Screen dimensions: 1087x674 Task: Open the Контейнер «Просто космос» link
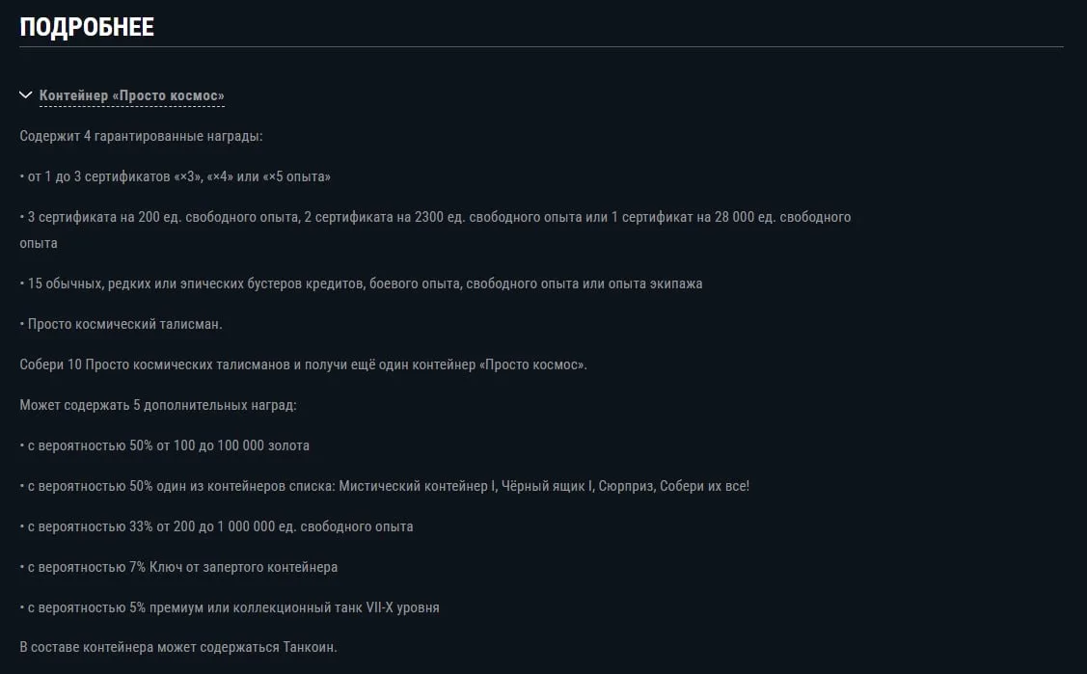[x=132, y=95]
